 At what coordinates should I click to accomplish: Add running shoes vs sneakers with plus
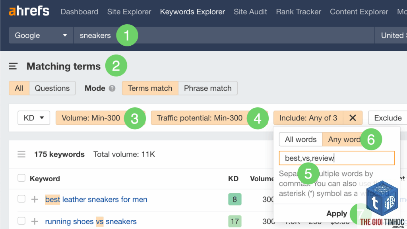(35, 221)
